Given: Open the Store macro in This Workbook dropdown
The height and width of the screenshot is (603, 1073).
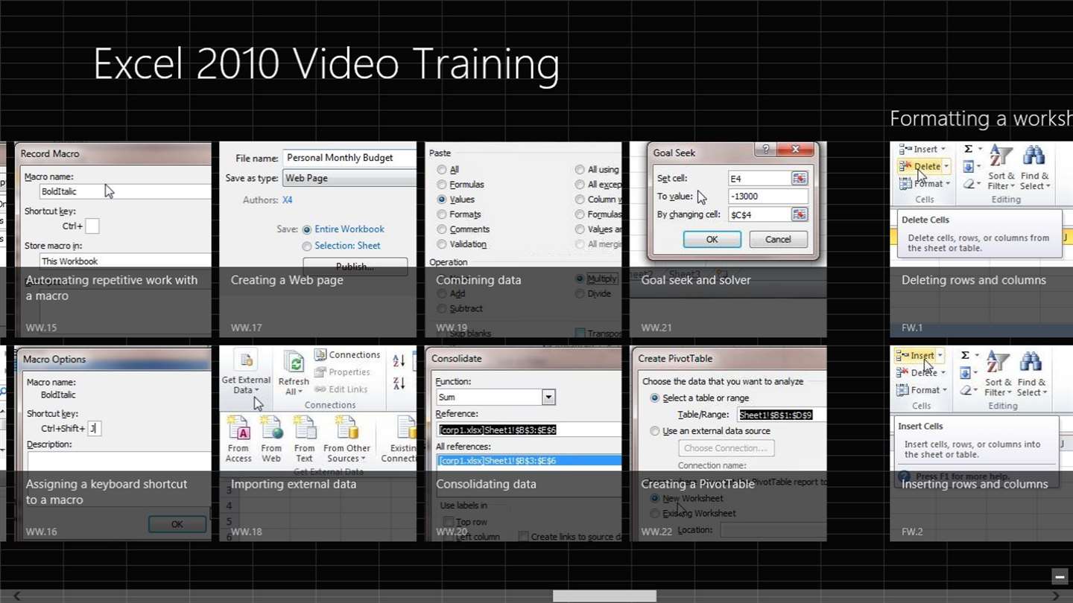Looking at the screenshot, I should tap(125, 261).
